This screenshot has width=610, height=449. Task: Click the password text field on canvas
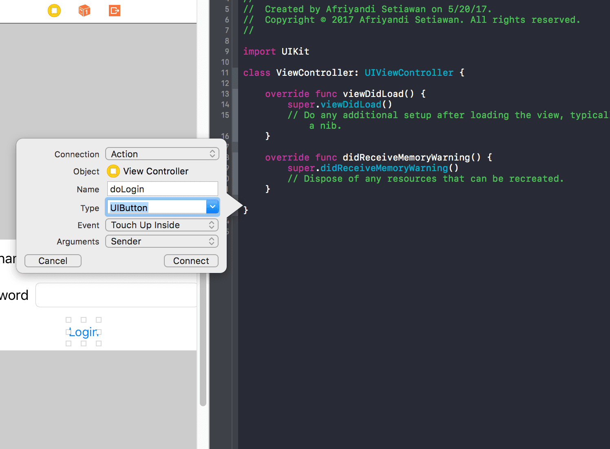116,295
